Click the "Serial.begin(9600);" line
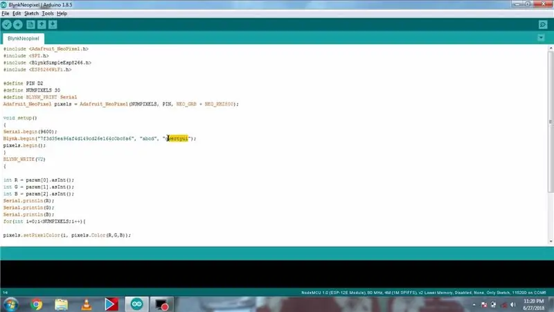 (30, 132)
